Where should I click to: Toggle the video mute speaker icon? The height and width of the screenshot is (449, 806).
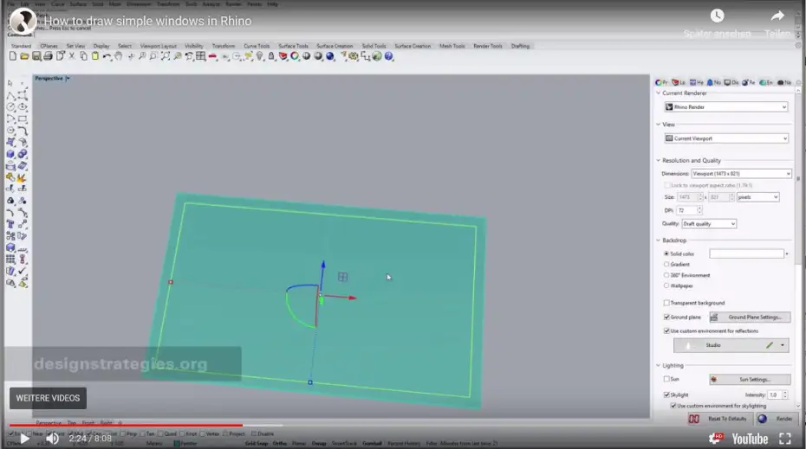pyautogui.click(x=52, y=439)
